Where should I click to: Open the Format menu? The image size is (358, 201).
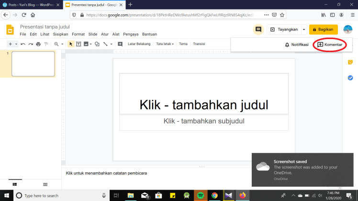tap(78, 34)
